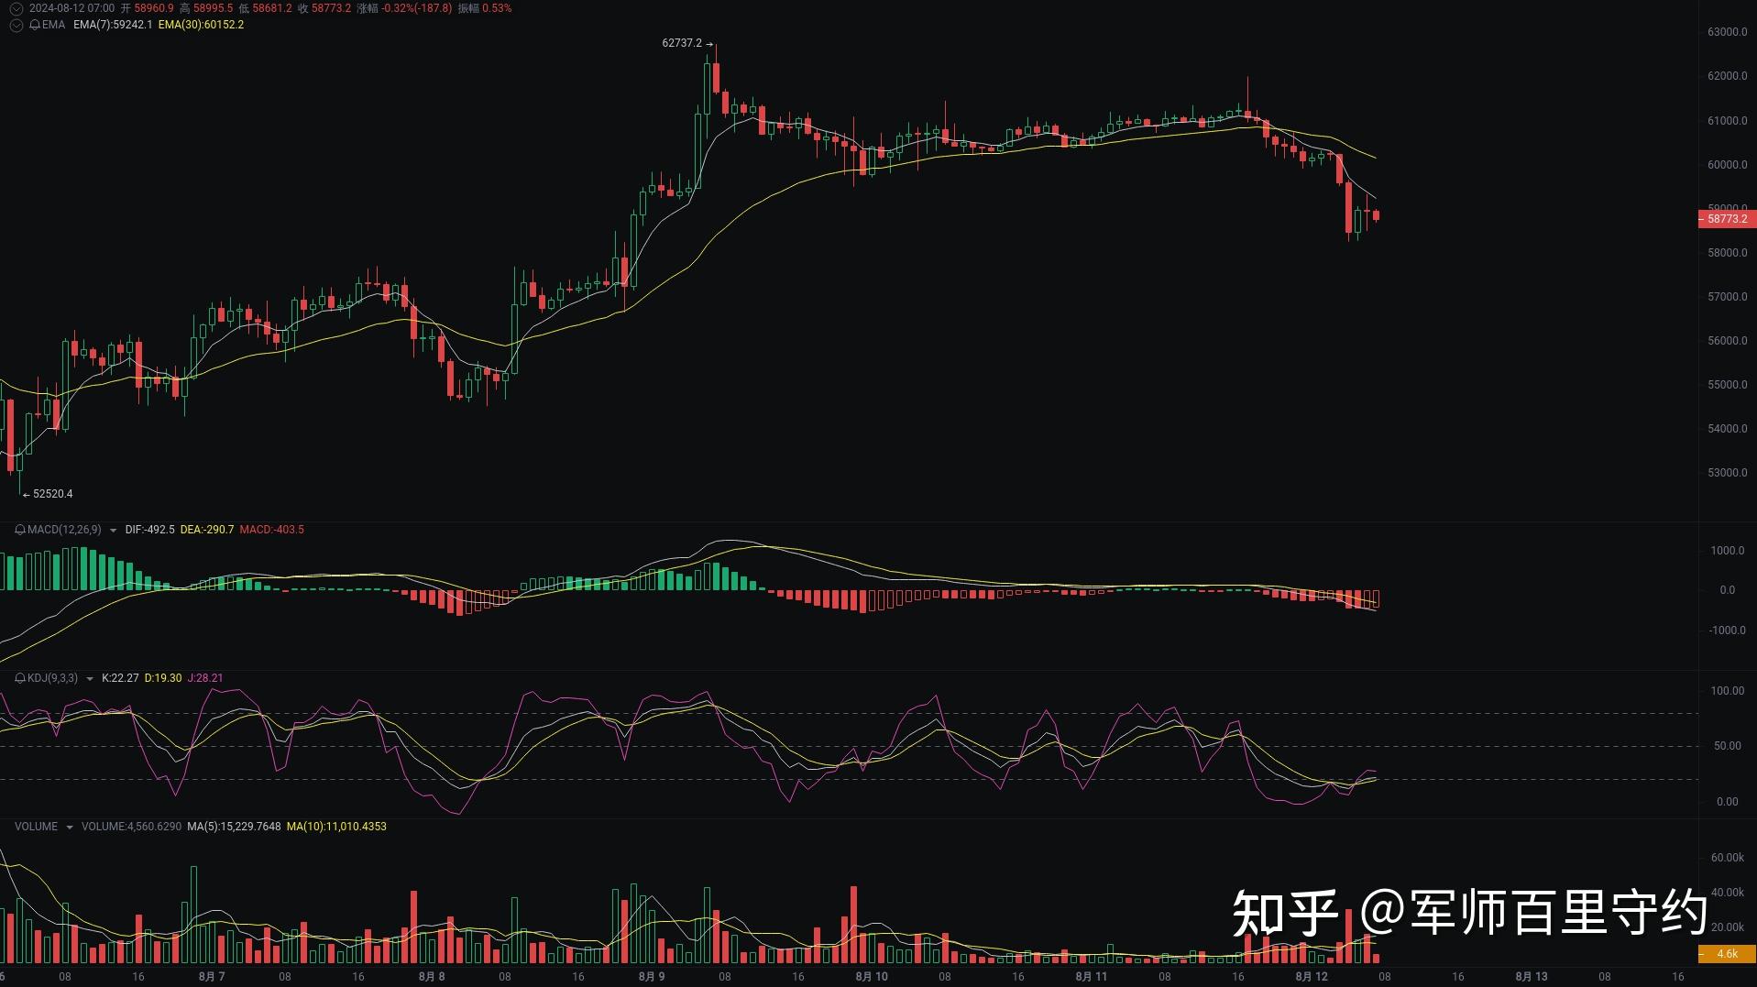Select the MACD(12,26,9) indicator label

coord(64,530)
